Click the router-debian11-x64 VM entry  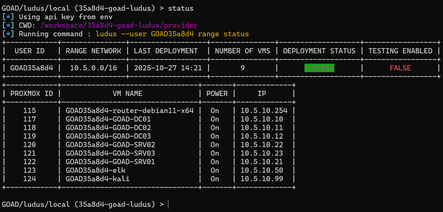pyautogui.click(x=130, y=110)
